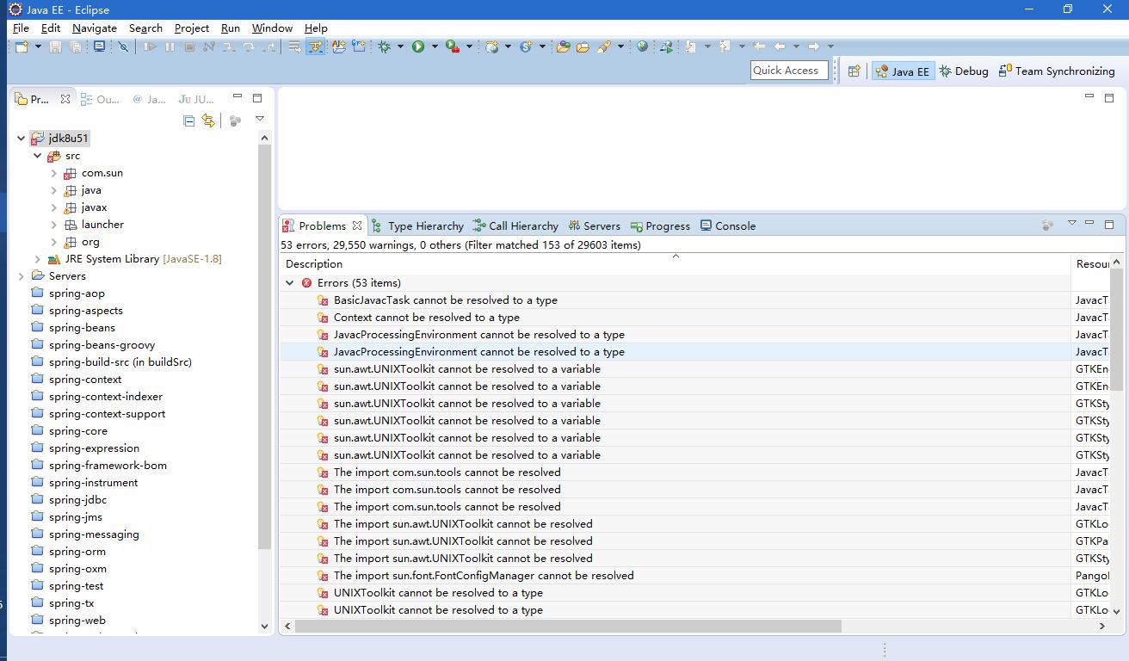Switch to the Call Hierarchy tab
Viewport: 1129px width, 661px height.
tap(515, 226)
